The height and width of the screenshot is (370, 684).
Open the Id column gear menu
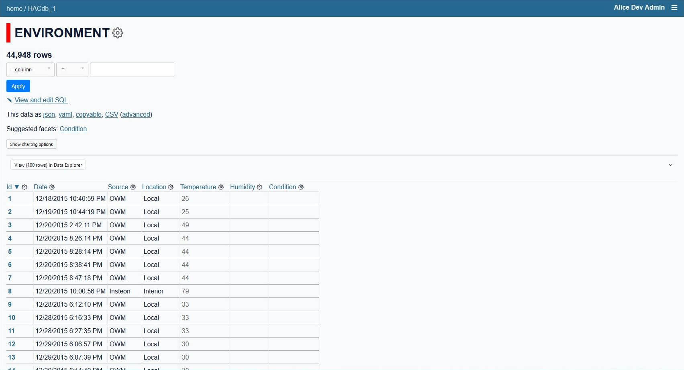pyautogui.click(x=25, y=187)
